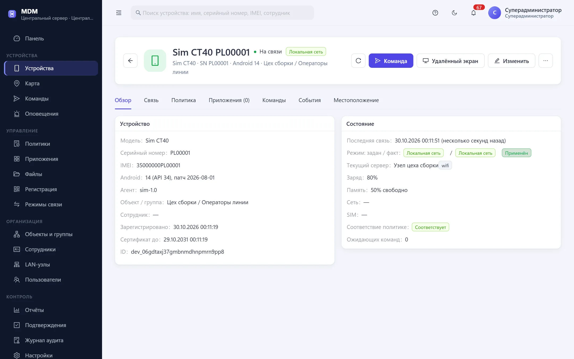Screen dimensions: 574x359
Task: Open the more options ellipsis menu
Action: point(546,61)
